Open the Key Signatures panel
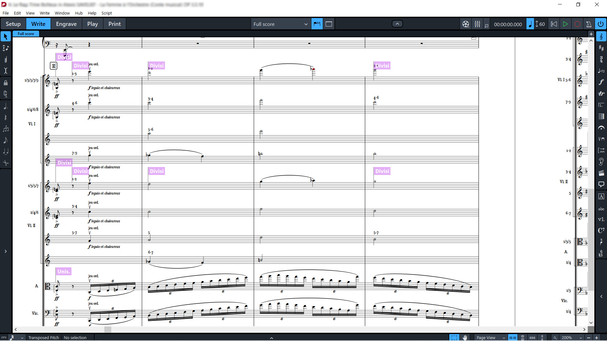Screen dimensions: 607x341 point(601,48)
